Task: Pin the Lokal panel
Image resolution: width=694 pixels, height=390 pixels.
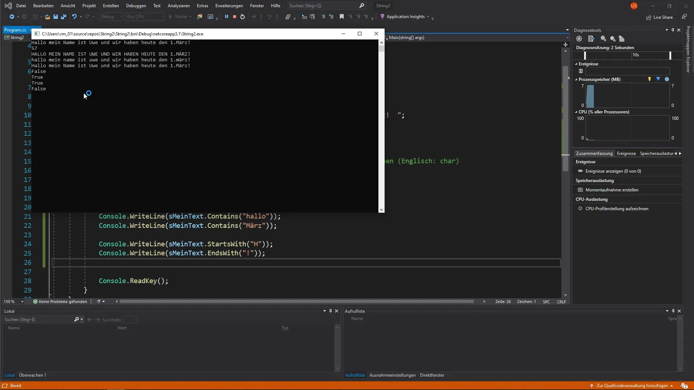Action: point(330,311)
